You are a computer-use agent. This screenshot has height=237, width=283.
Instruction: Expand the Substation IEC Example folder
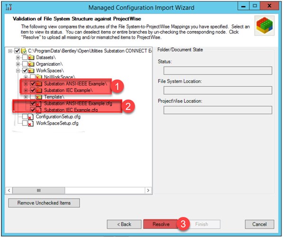[26, 90]
